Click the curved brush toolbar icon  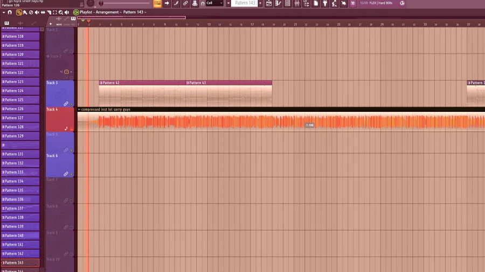click(x=176, y=3)
